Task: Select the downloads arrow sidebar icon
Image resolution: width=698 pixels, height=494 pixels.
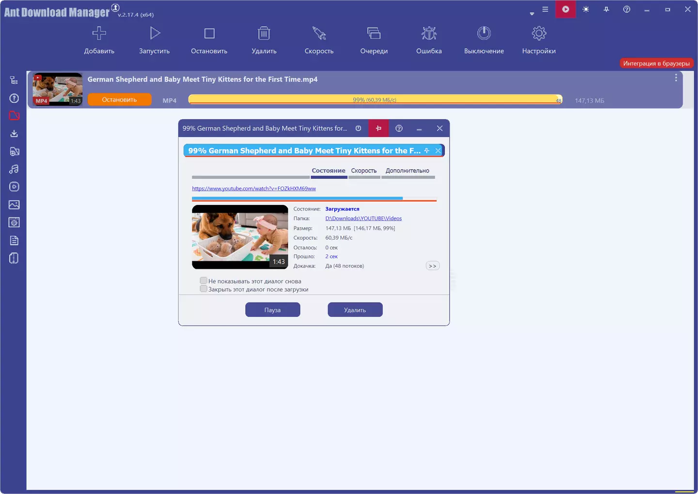Action: 14,134
